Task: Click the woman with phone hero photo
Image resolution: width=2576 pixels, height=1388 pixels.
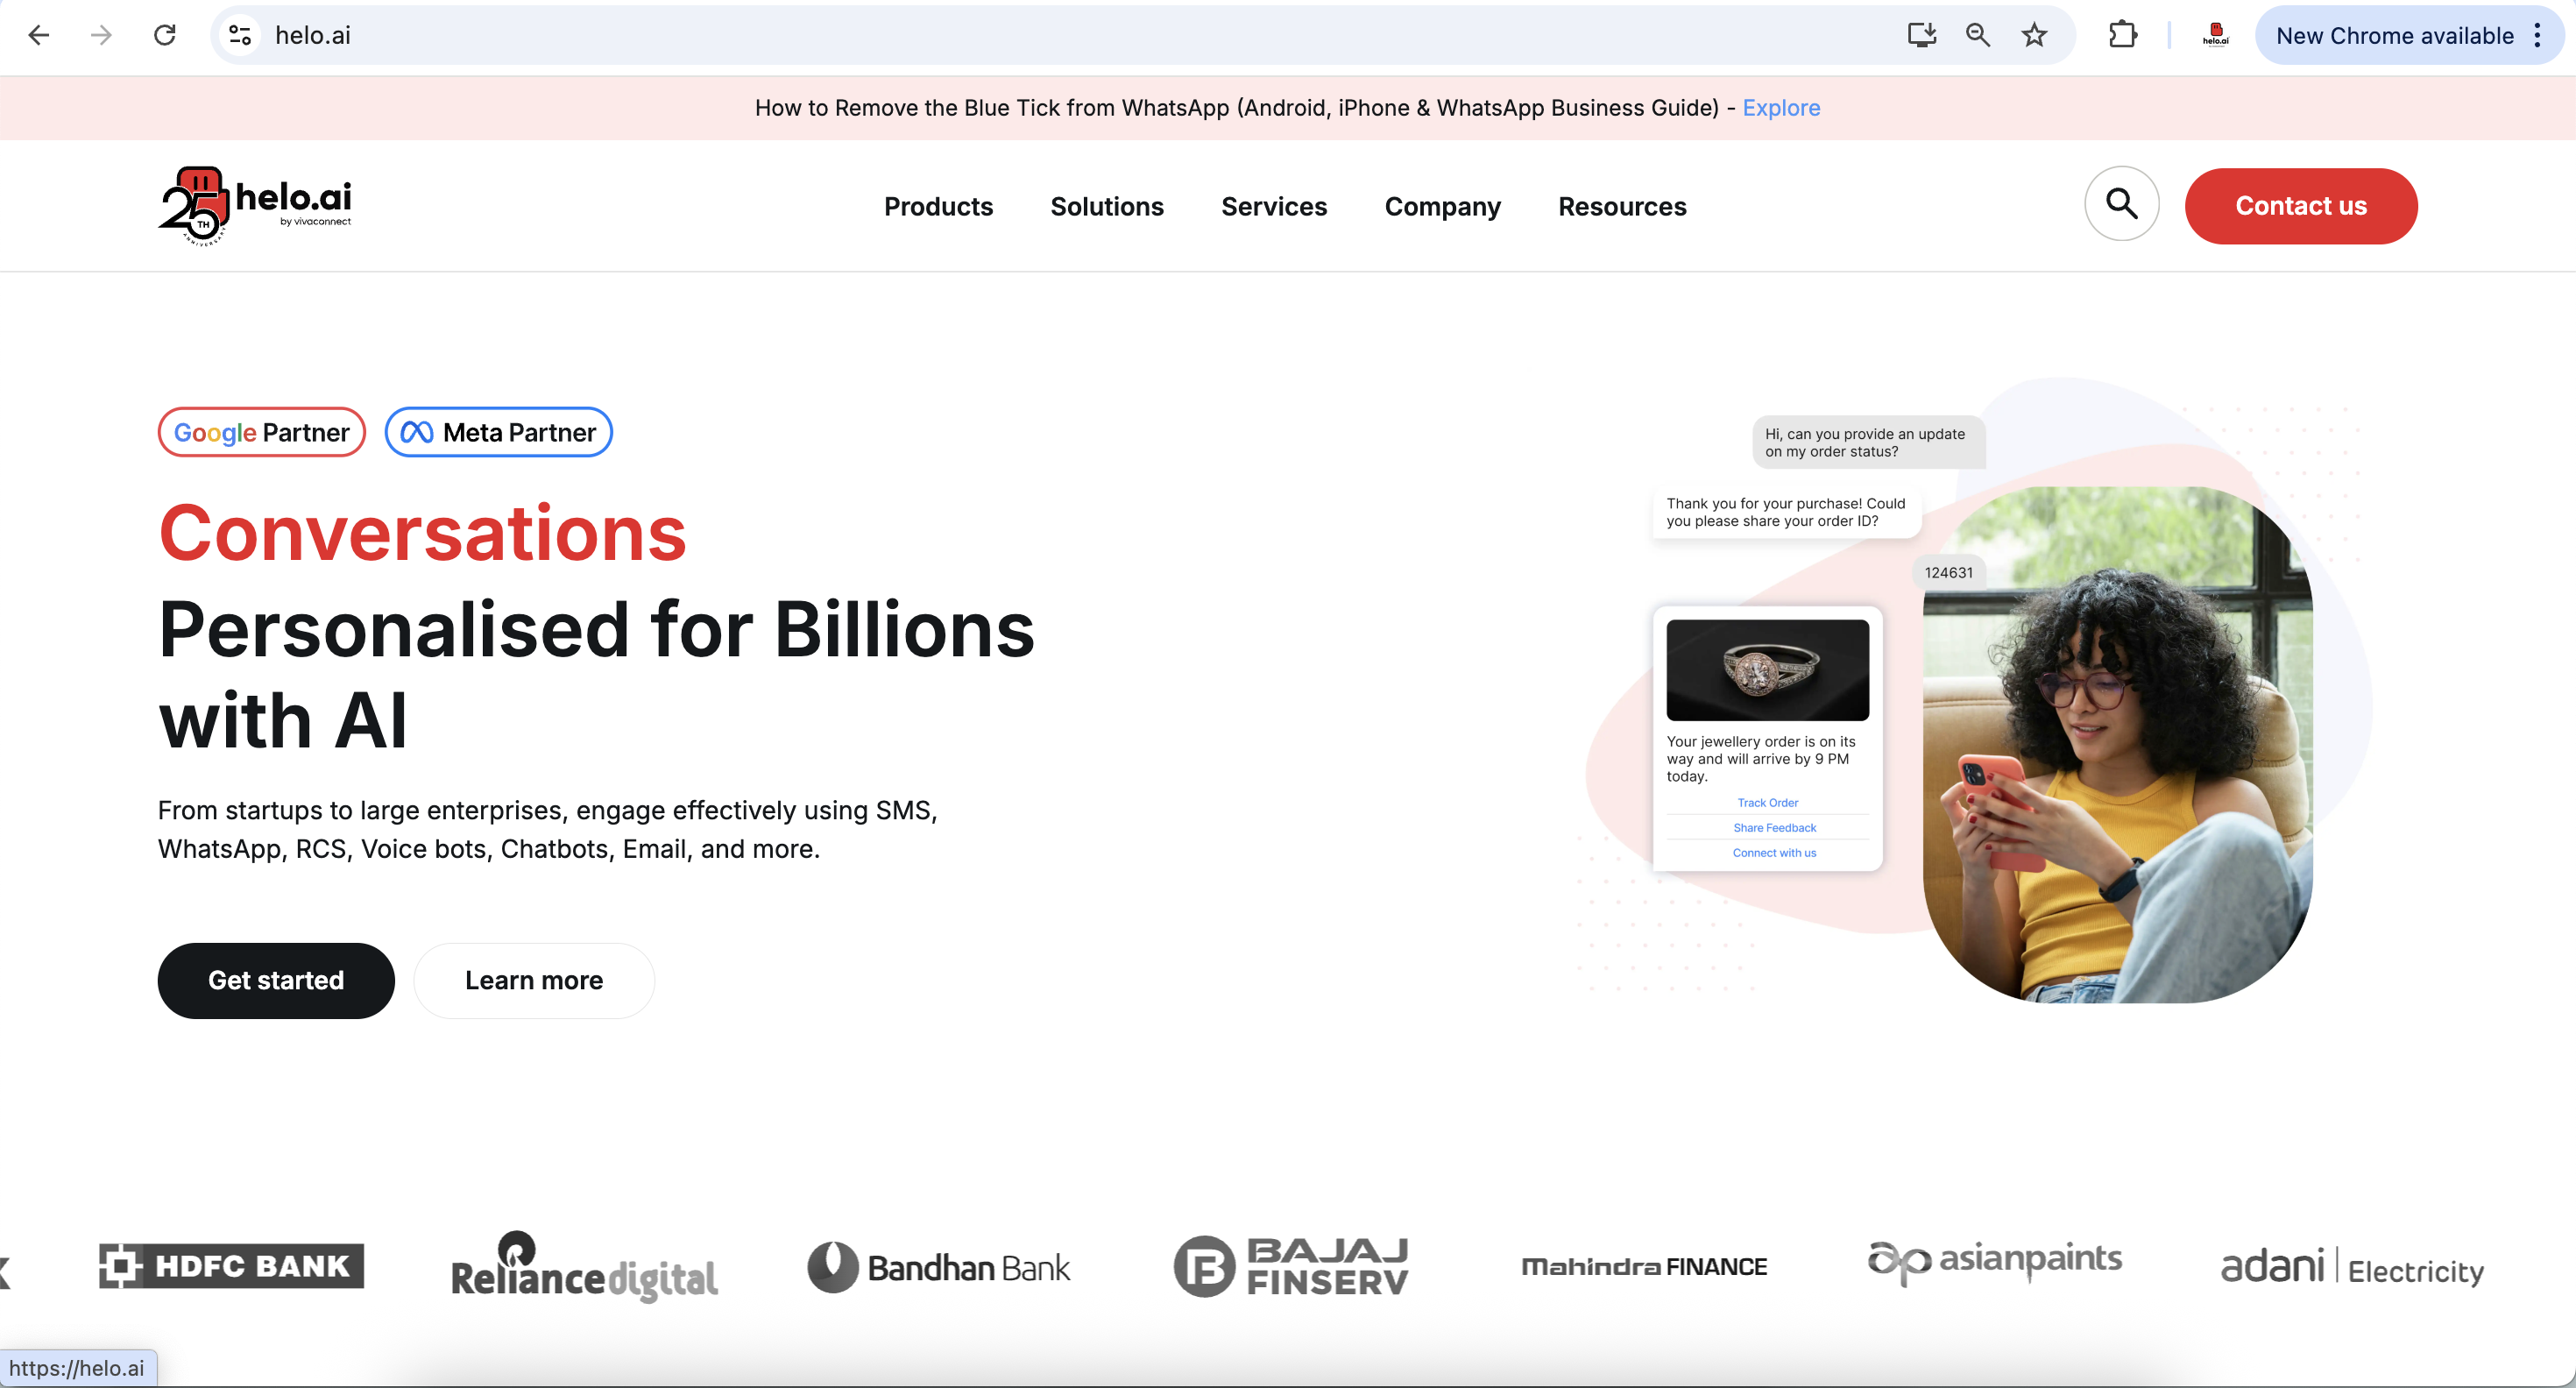Action: 2117,744
